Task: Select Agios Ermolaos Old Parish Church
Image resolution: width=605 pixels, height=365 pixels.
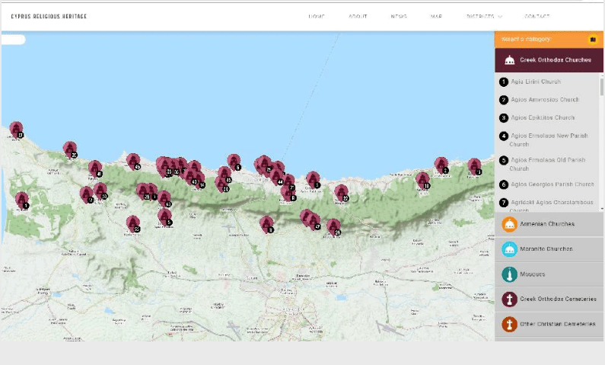Action: pyautogui.click(x=546, y=164)
